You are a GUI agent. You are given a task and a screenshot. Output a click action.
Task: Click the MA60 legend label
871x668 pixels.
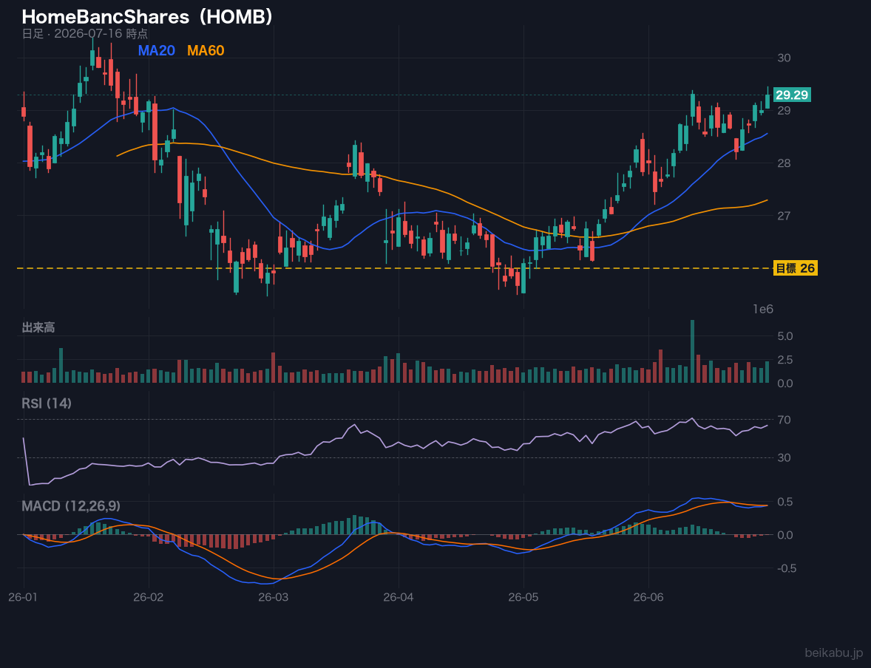point(206,50)
